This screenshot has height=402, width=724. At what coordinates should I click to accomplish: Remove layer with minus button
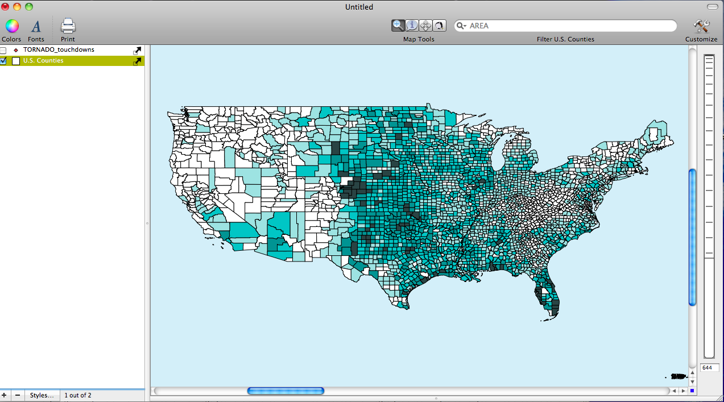click(x=18, y=395)
